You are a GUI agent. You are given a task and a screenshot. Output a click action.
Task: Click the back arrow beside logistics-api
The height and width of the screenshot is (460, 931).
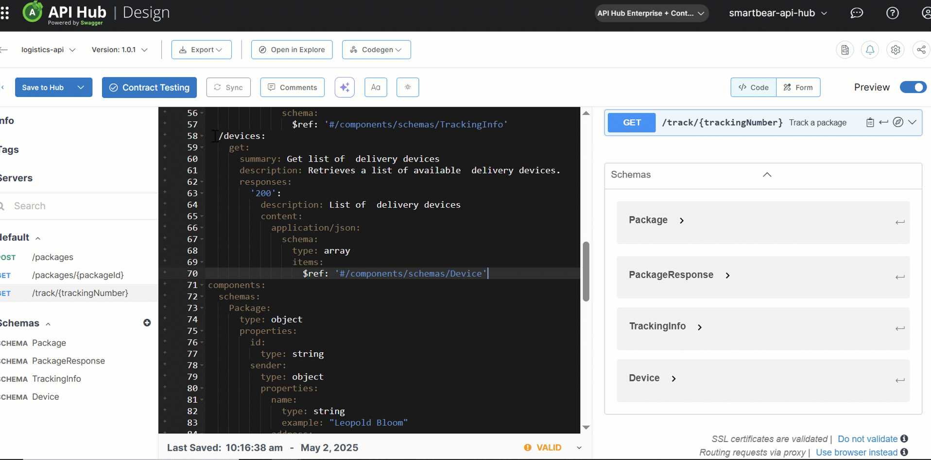4,49
